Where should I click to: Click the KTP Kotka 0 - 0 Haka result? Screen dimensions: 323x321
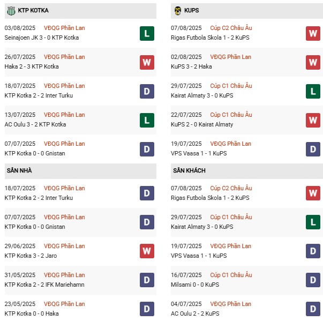click(x=32, y=313)
